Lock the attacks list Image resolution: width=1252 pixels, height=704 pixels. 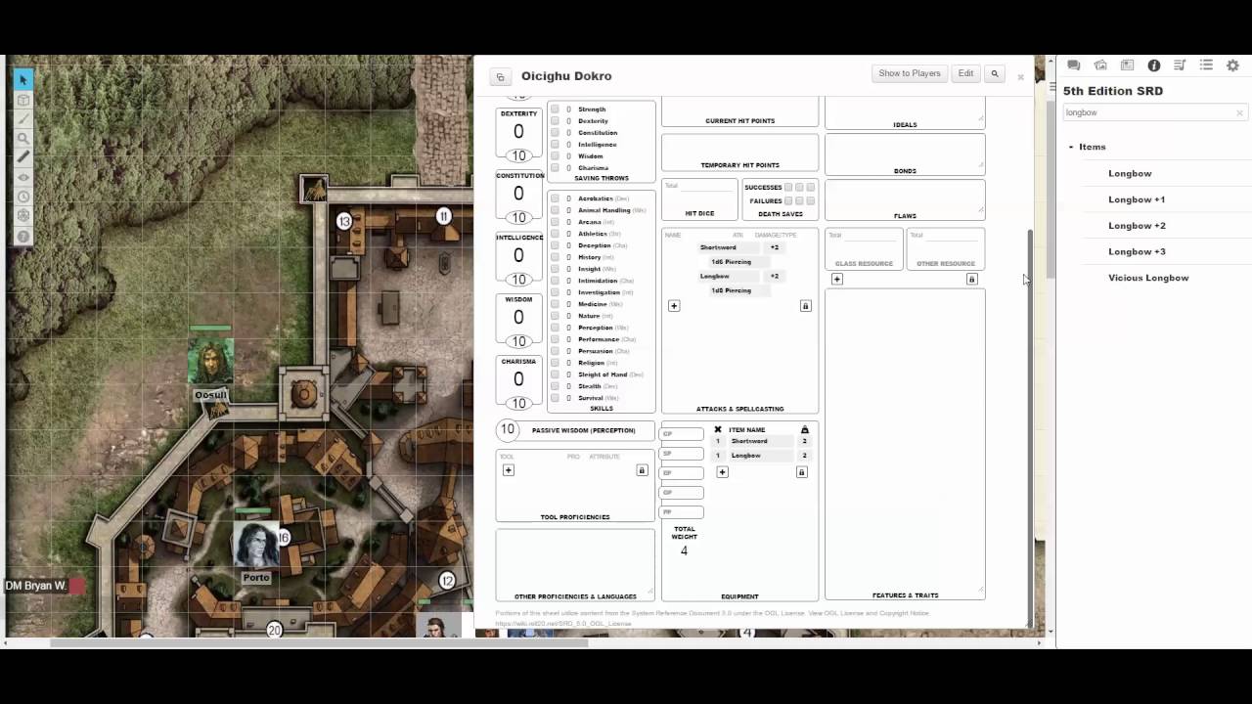[806, 306]
